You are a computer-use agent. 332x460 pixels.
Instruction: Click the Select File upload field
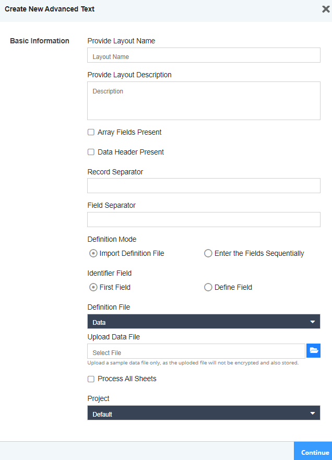[196, 351]
